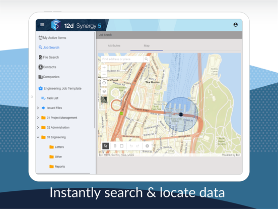The width and height of the screenshot is (278, 209).
Task: Expand the Issued Files node
Action: (x=38, y=108)
